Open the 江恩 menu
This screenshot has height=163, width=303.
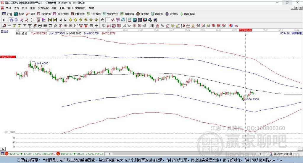click(33, 8)
